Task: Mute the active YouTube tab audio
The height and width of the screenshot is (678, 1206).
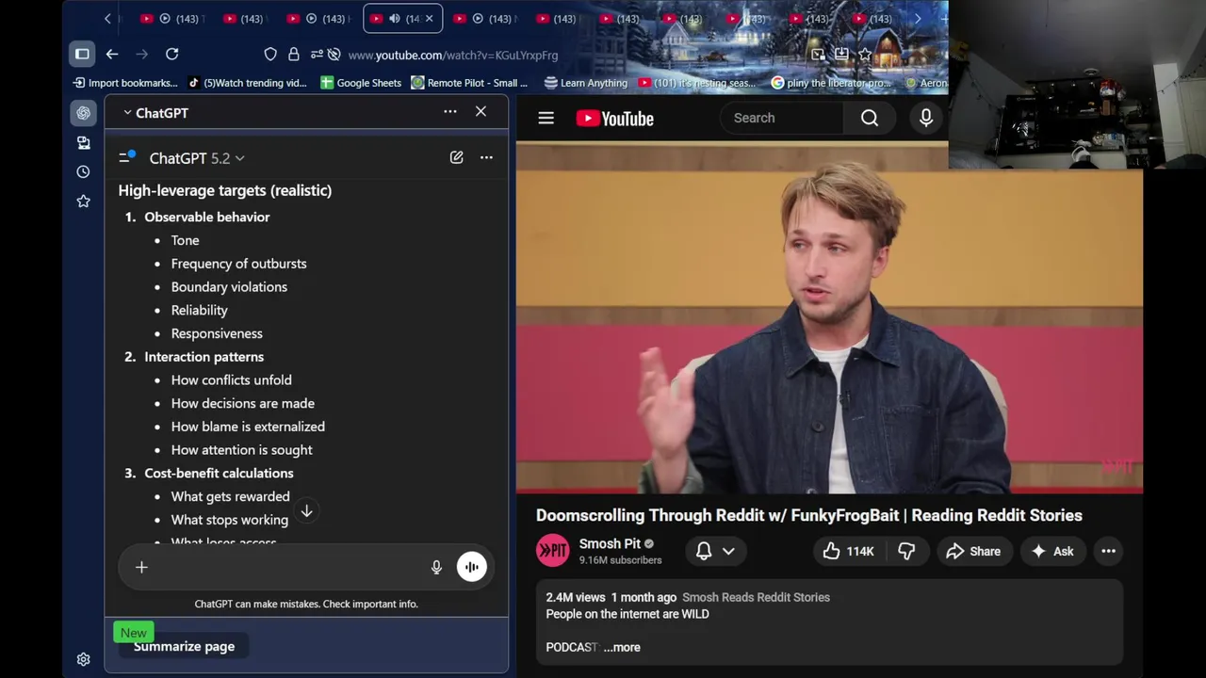Action: tap(395, 18)
